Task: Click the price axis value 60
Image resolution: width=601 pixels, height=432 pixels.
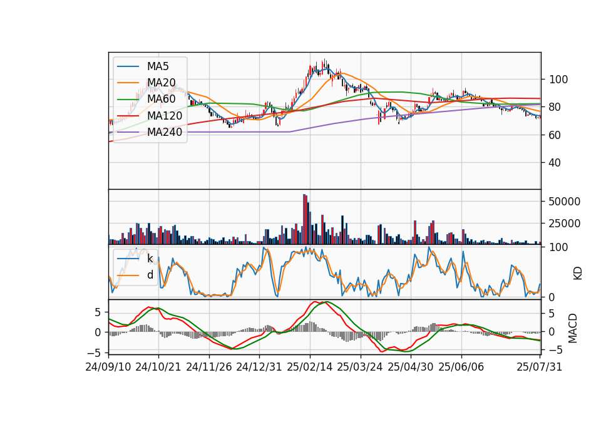Action: (x=555, y=135)
